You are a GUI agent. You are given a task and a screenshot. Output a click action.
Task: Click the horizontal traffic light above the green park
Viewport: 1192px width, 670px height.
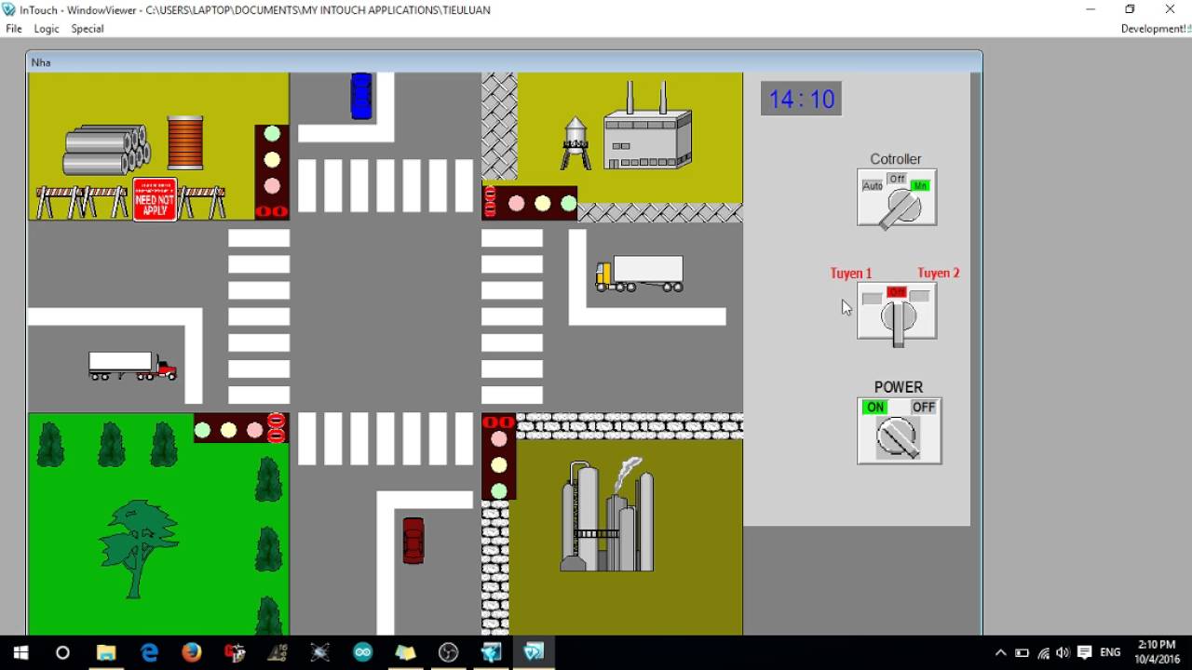tap(240, 429)
